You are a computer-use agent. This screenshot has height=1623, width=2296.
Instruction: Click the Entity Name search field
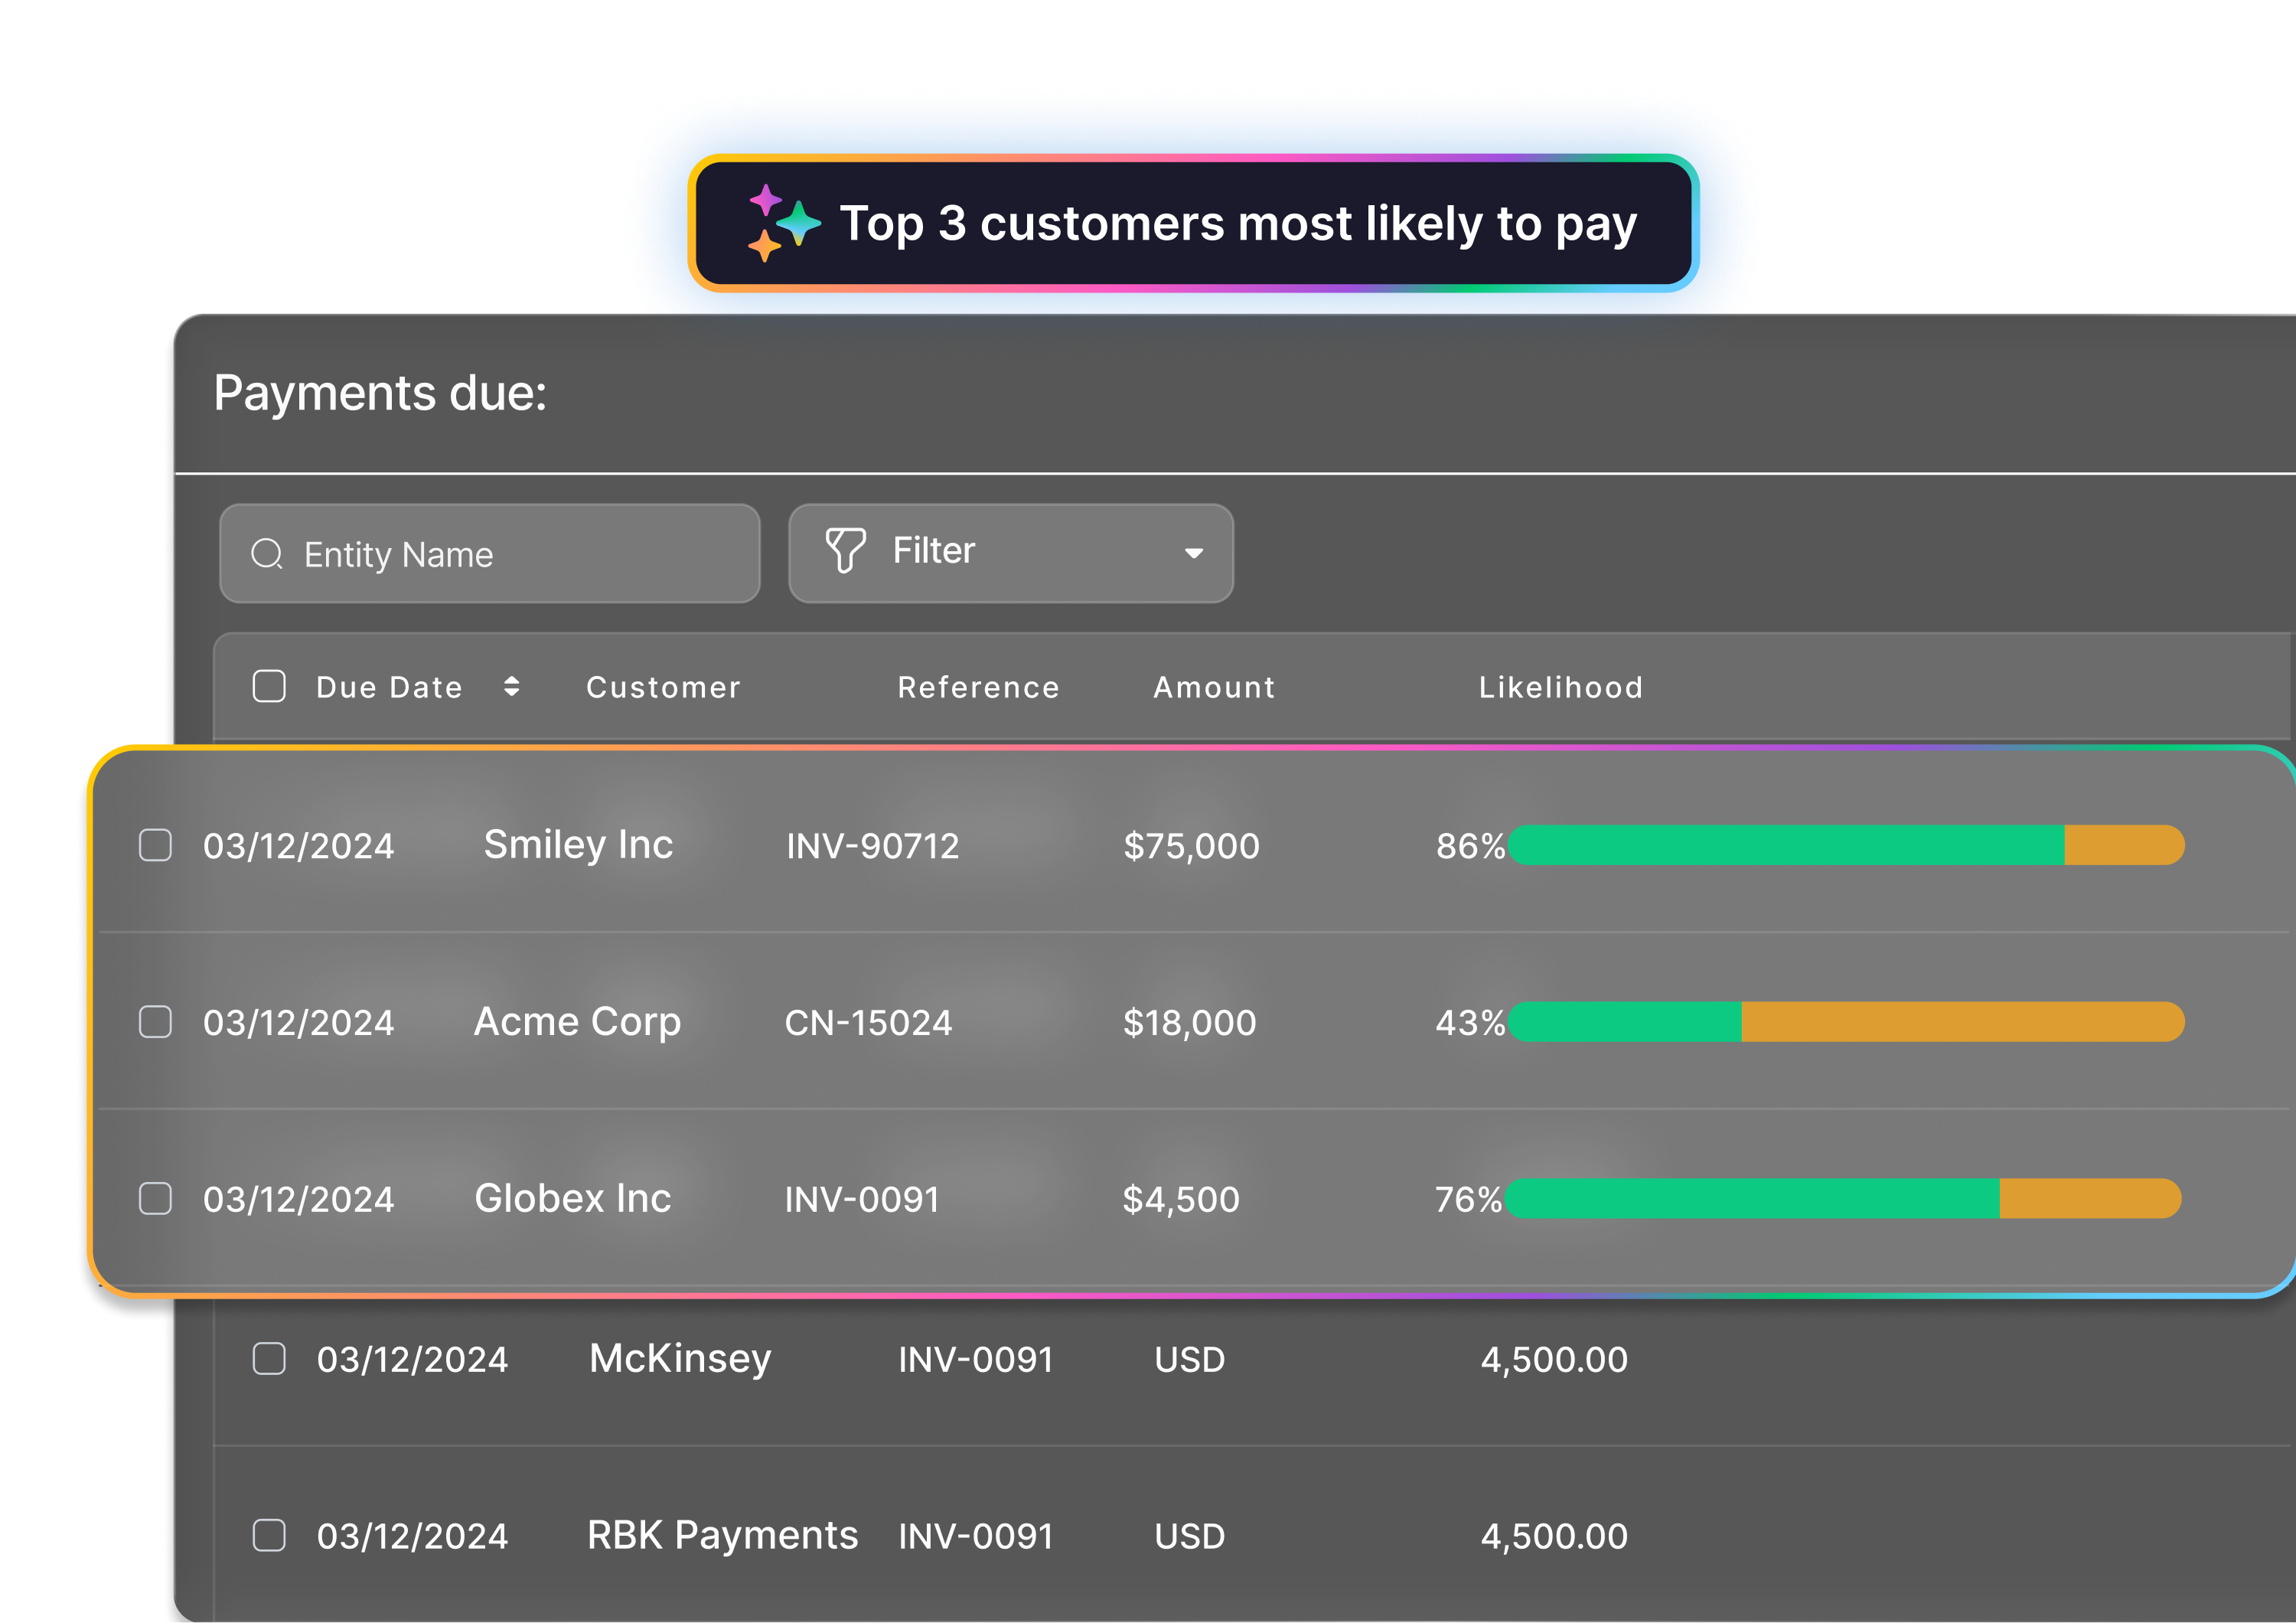(x=490, y=553)
